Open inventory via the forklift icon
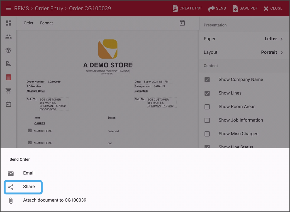 pos(8,64)
